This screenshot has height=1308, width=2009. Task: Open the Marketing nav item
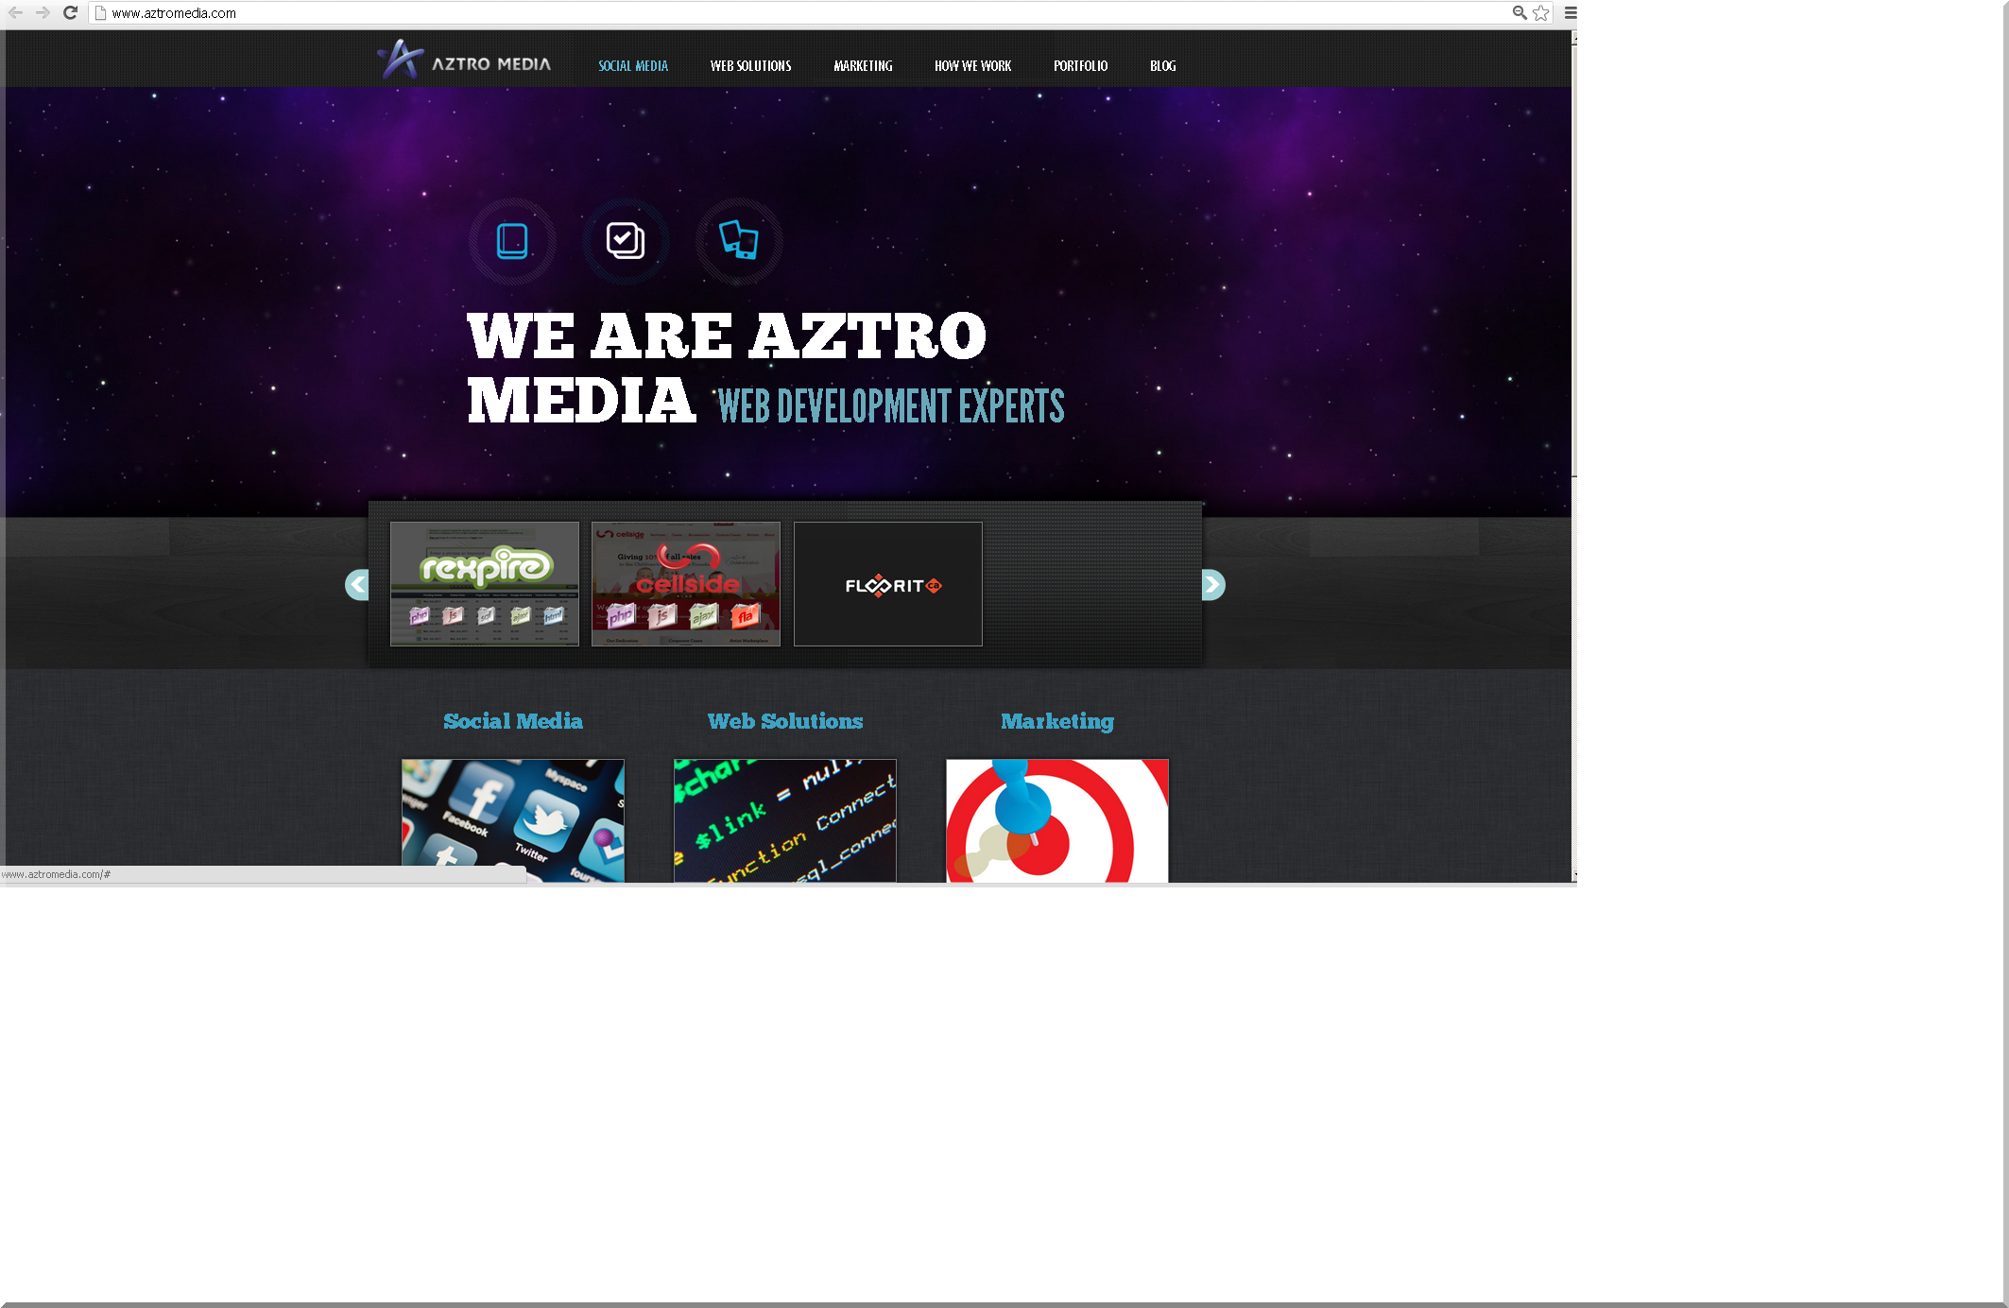coord(863,66)
